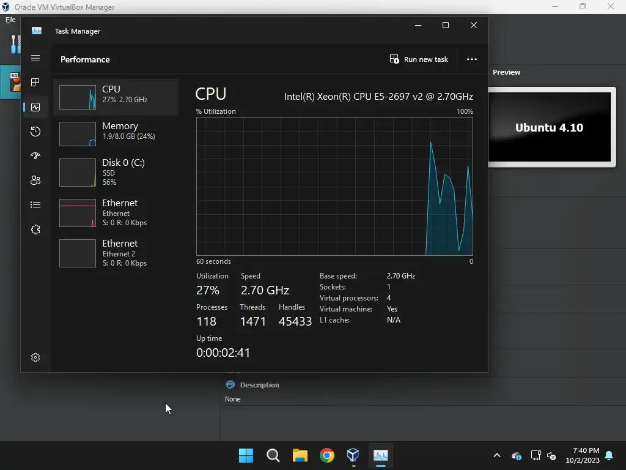The width and height of the screenshot is (626, 470).
Task: Select the first Ethernet performance entry
Action: [116, 212]
